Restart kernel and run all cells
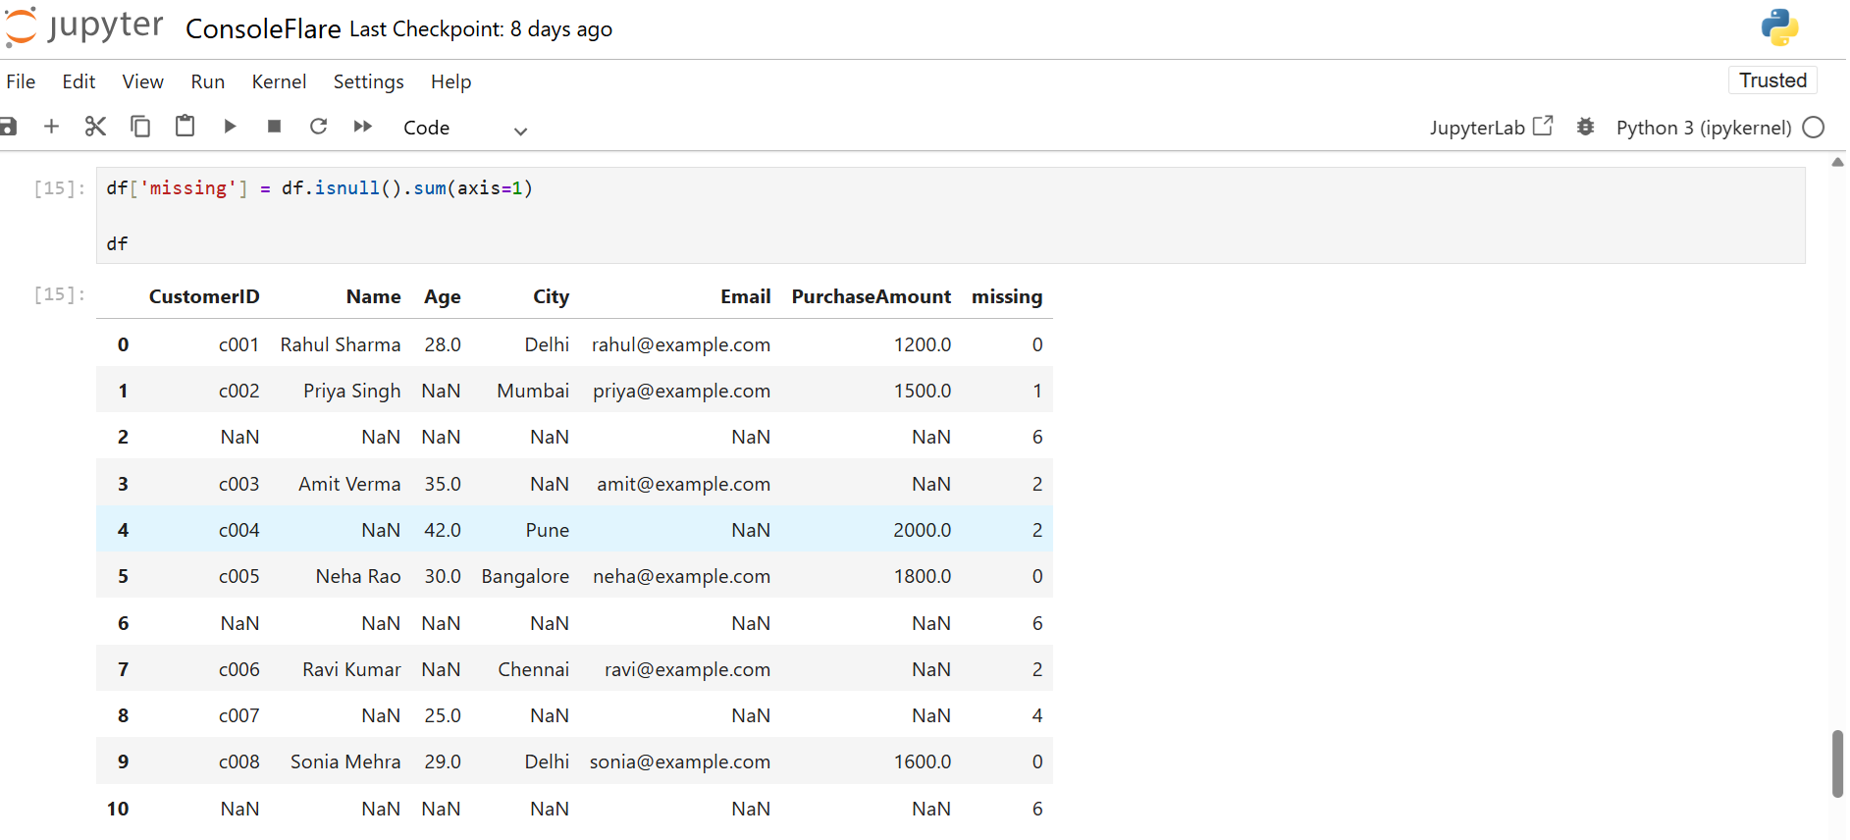Screen dimensions: 1850x840 (363, 127)
